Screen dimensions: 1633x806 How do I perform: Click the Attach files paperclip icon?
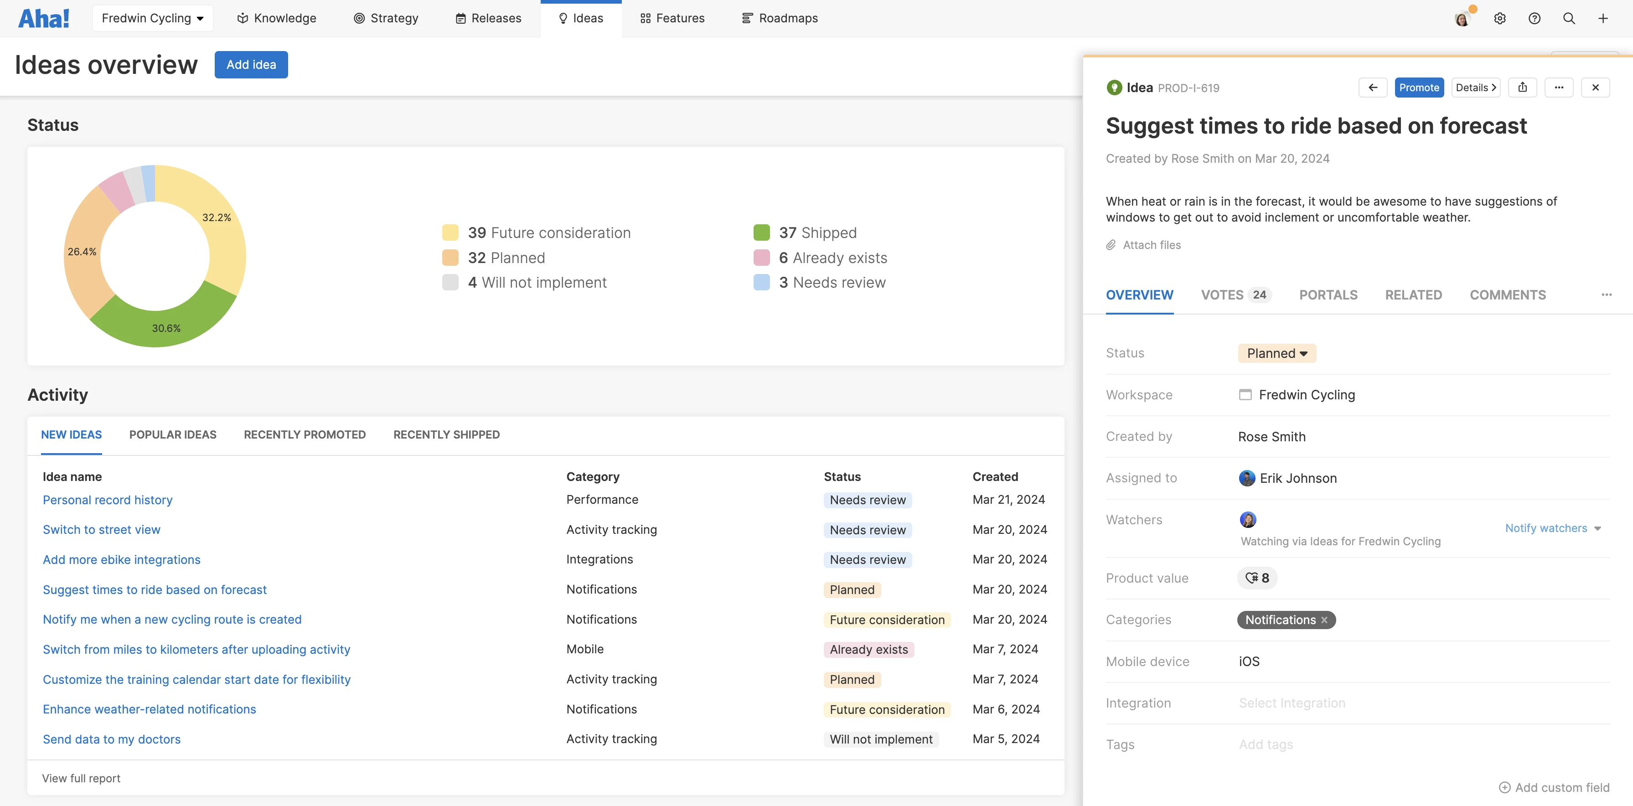point(1111,245)
